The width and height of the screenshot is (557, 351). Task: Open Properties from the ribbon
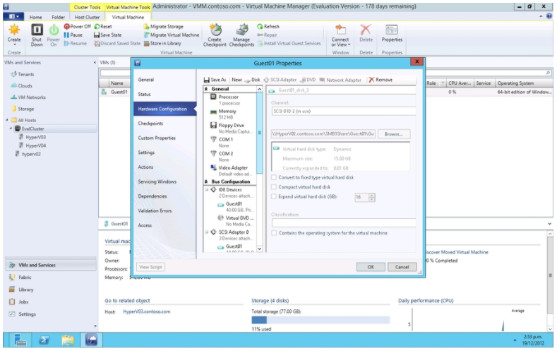[392, 35]
